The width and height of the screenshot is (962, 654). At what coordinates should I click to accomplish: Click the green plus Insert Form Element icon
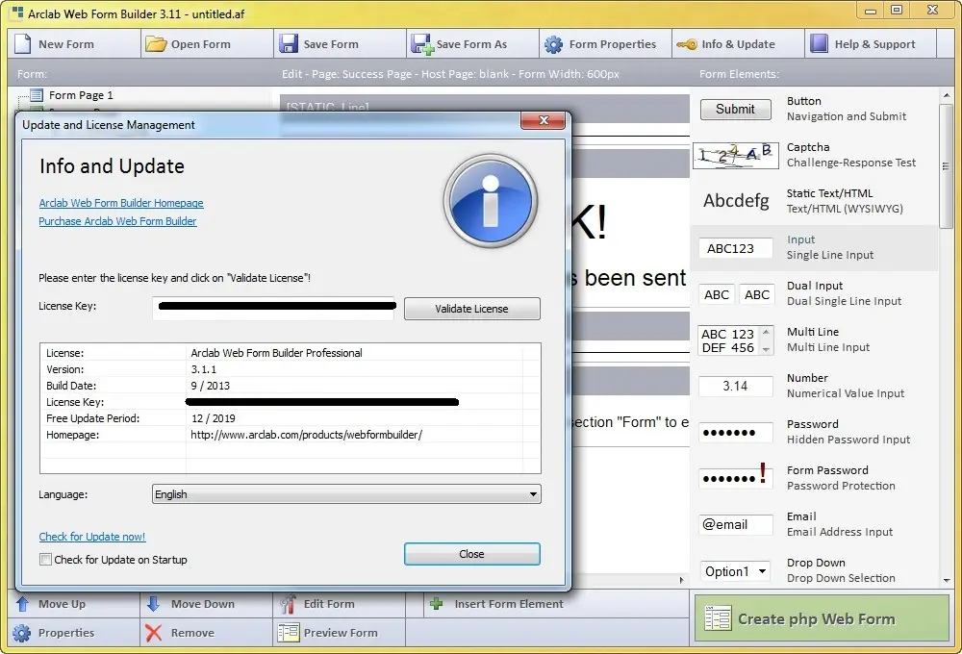point(436,604)
